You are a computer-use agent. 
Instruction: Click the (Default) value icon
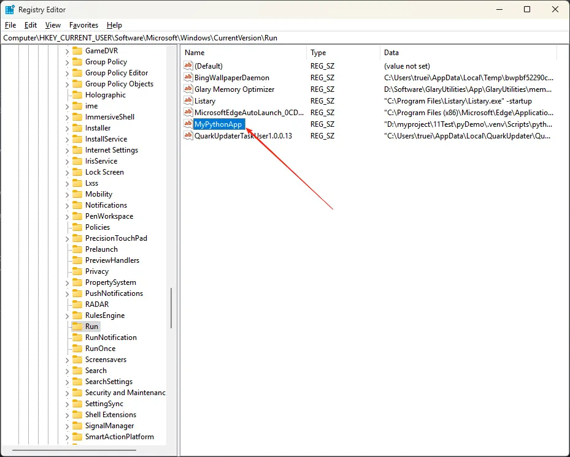[188, 66]
